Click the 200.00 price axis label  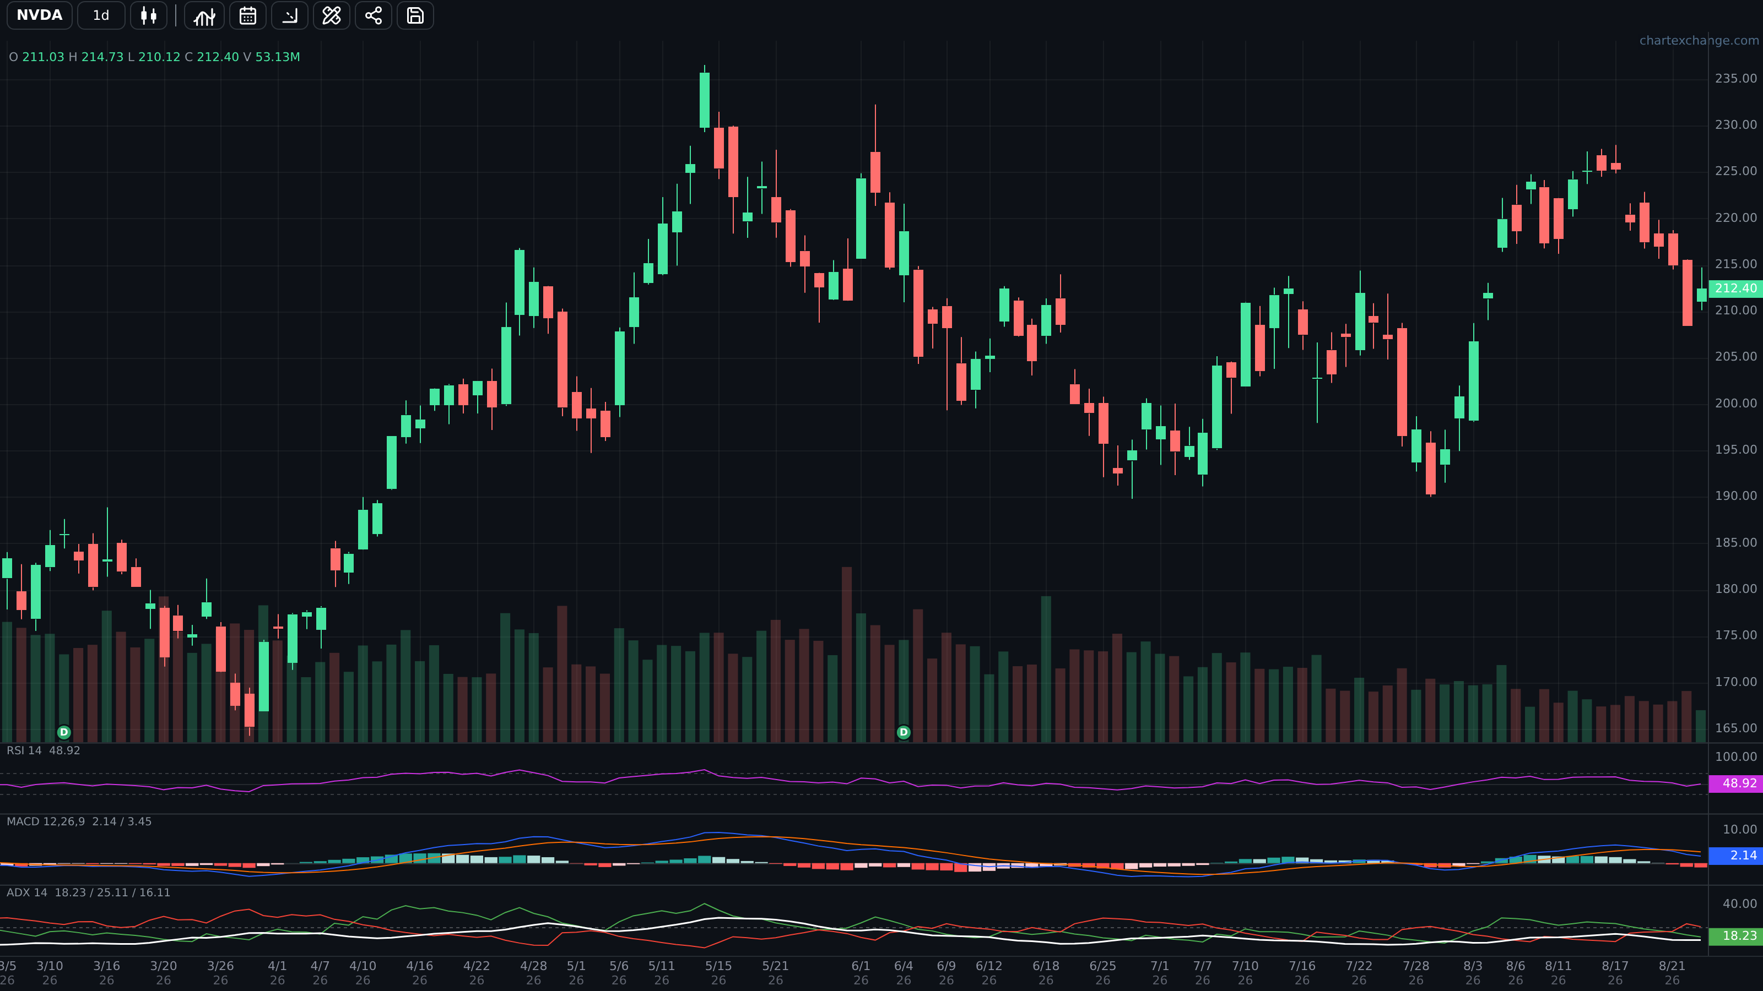(x=1735, y=404)
